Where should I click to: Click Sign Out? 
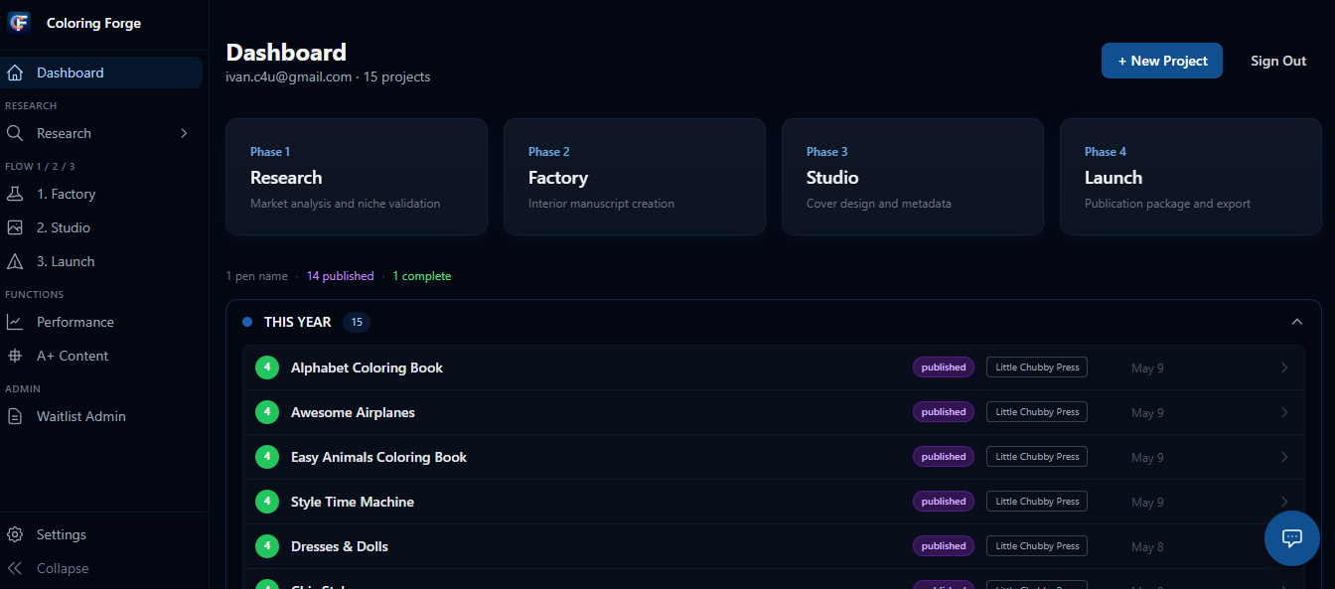1278,61
